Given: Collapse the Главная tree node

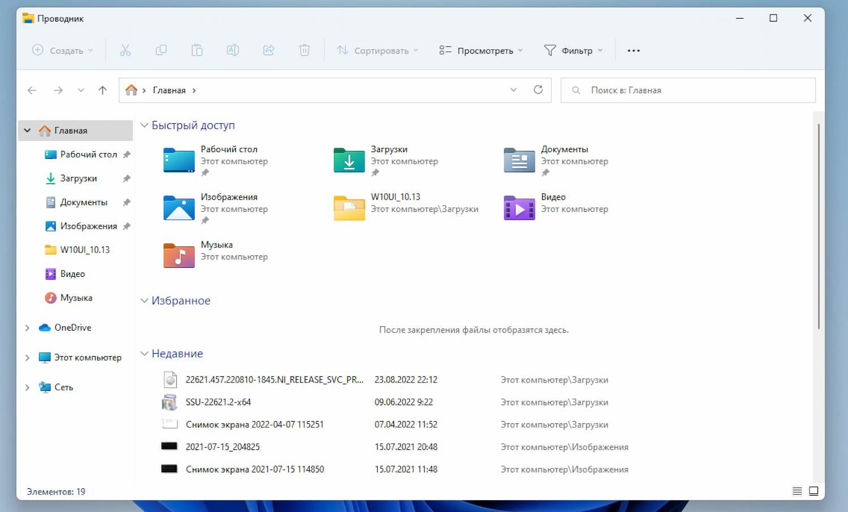Looking at the screenshot, I should (27, 131).
